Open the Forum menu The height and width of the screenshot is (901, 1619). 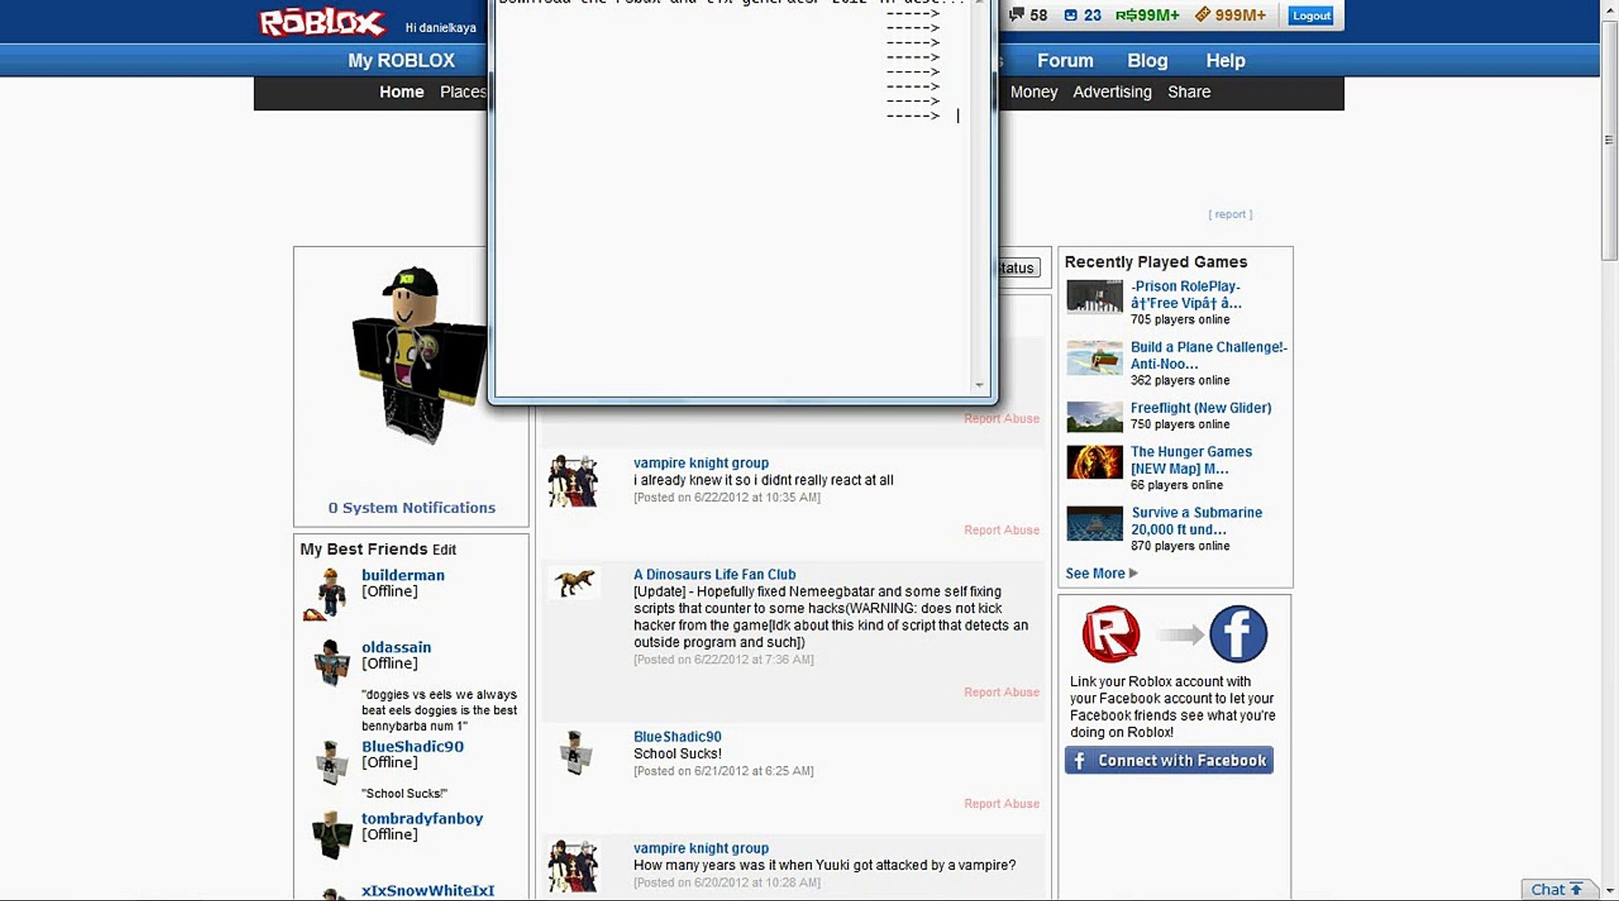point(1064,61)
